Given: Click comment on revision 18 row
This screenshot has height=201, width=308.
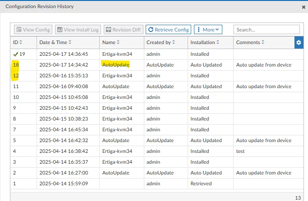Looking at the screenshot, I should coord(264,65).
